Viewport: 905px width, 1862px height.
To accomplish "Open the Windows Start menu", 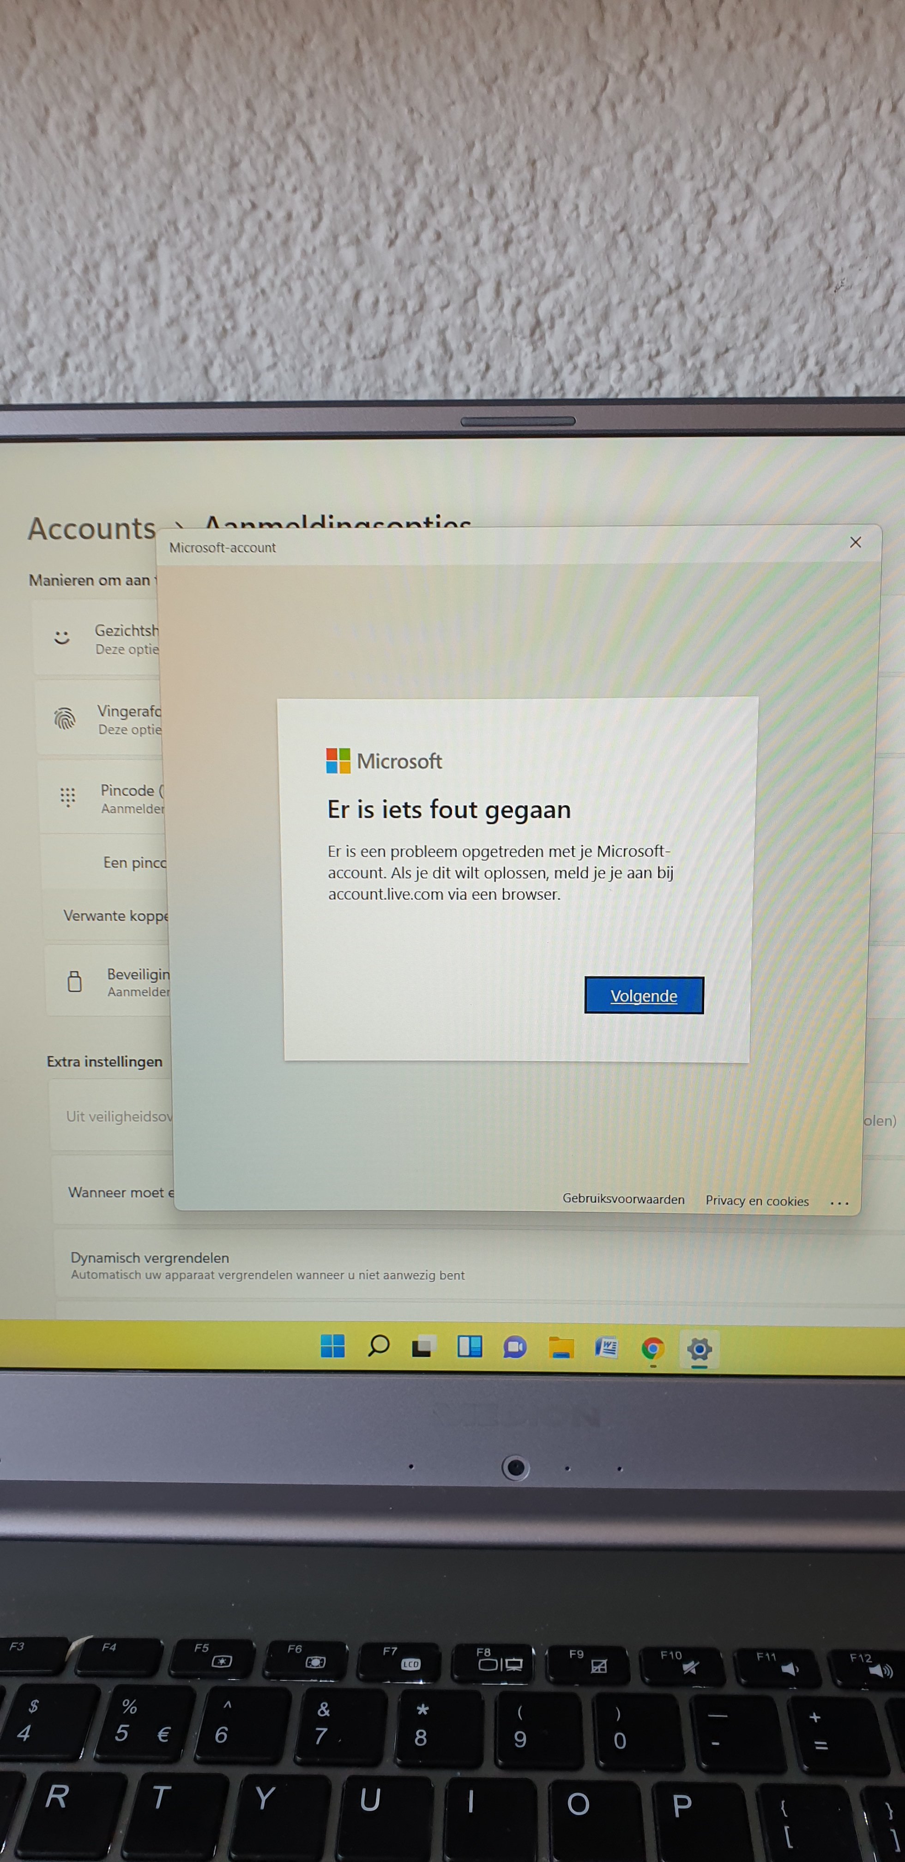I will pos(332,1346).
